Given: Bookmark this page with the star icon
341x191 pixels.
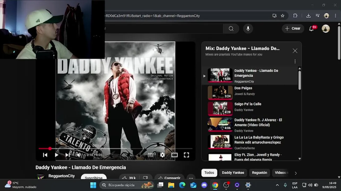Looking at the screenshot, I should pos(283,16).
